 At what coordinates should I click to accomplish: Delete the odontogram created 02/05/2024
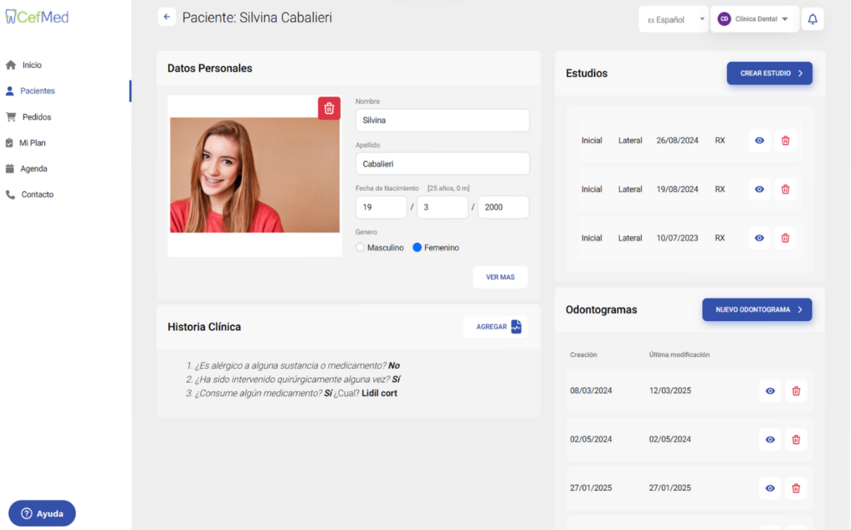pyautogui.click(x=796, y=440)
